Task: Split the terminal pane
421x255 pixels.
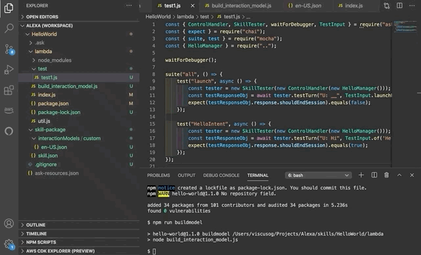Action: click(374, 175)
